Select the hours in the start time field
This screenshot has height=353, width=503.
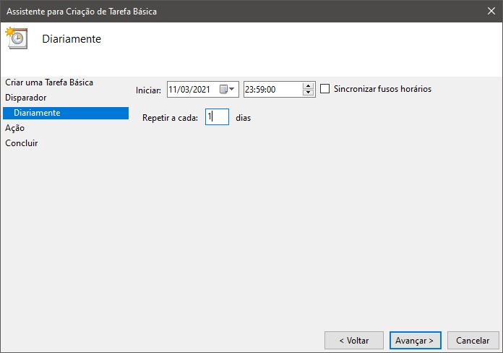(x=250, y=89)
